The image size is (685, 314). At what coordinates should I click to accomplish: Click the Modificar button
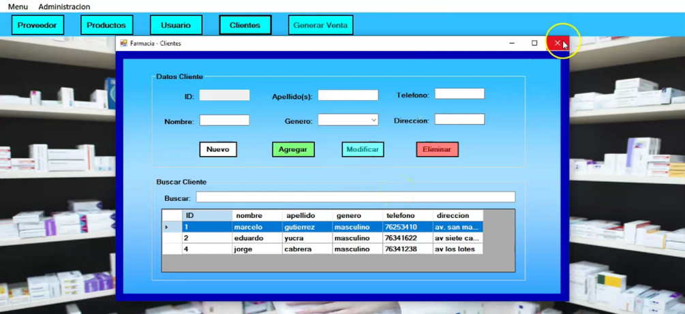point(363,149)
